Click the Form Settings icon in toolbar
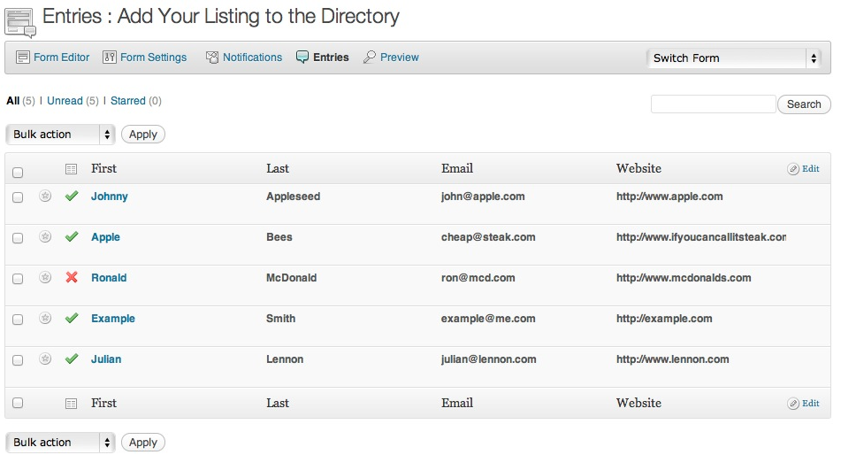Viewport: 841px width, 455px height. pos(110,58)
